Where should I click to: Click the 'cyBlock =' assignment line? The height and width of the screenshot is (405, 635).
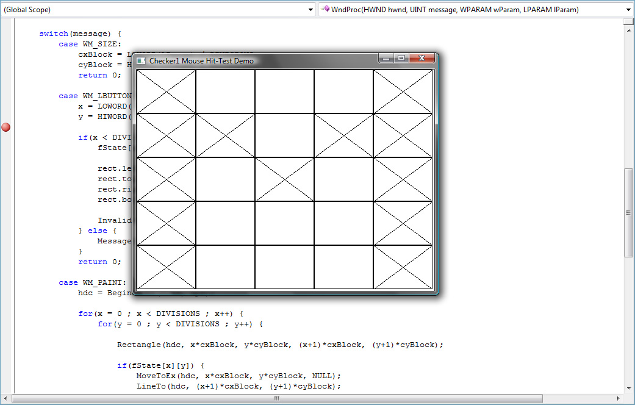coord(106,65)
